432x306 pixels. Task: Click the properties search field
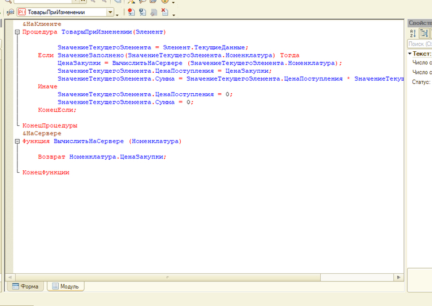[x=420, y=44]
